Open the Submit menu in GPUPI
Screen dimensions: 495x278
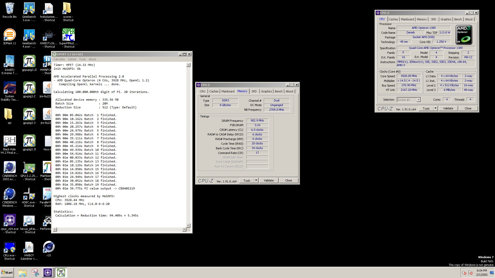(72, 59)
